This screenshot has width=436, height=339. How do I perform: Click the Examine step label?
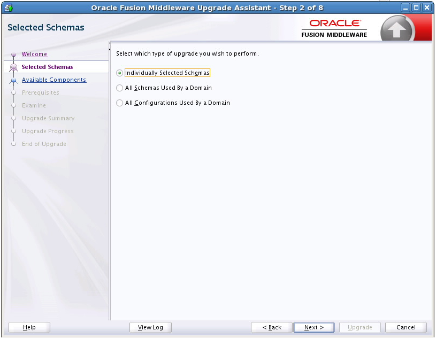point(34,105)
